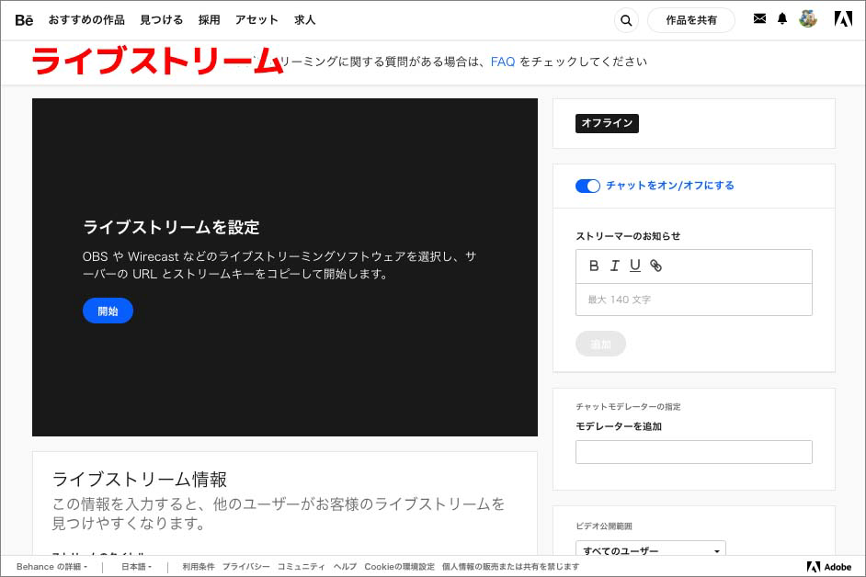The width and height of the screenshot is (866, 577).
Task: Expand the Behance の詳細 footer menu
Action: click(51, 567)
